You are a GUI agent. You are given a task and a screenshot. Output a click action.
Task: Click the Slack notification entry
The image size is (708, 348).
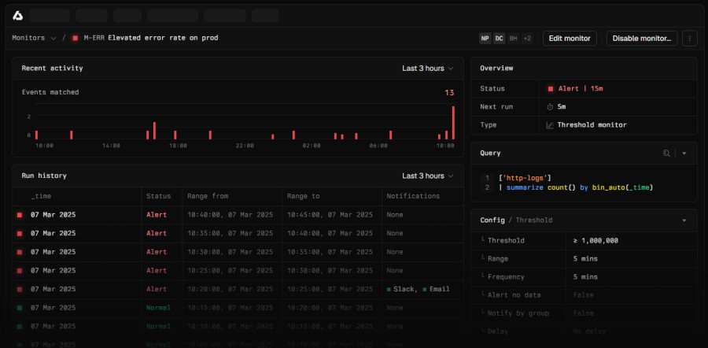(x=402, y=289)
